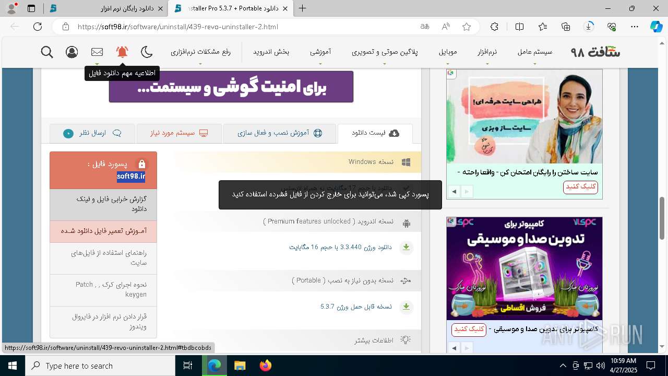Click the Windows taskbar search box
The height and width of the screenshot is (376, 668).
point(100,366)
